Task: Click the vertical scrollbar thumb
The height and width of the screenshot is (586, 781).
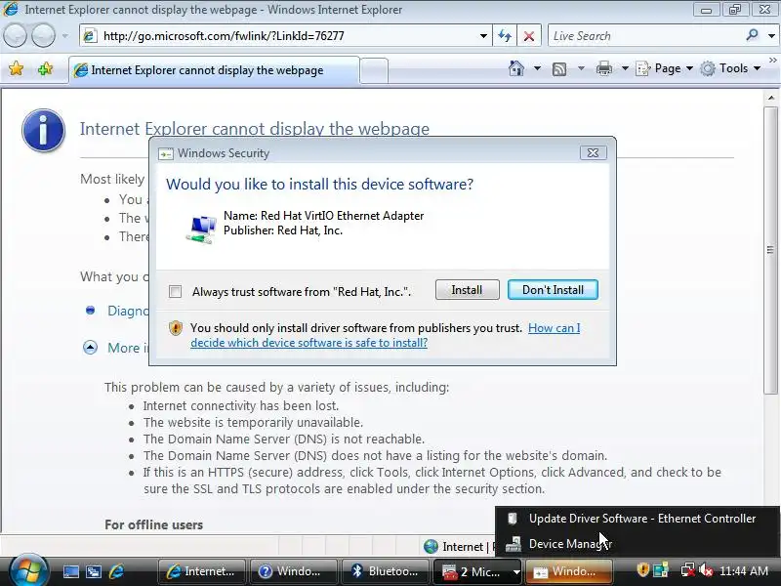Action: (x=771, y=250)
